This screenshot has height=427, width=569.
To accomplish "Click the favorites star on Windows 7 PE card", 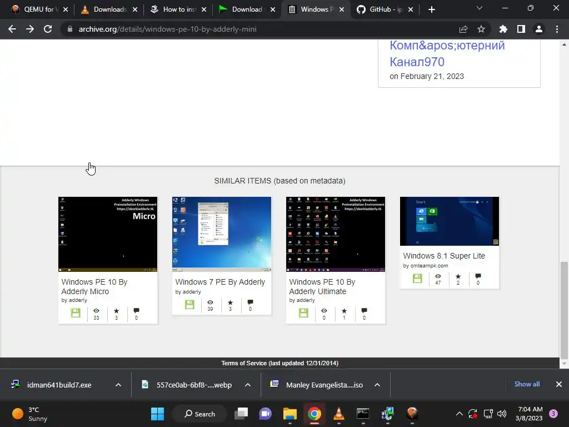I will point(230,302).
